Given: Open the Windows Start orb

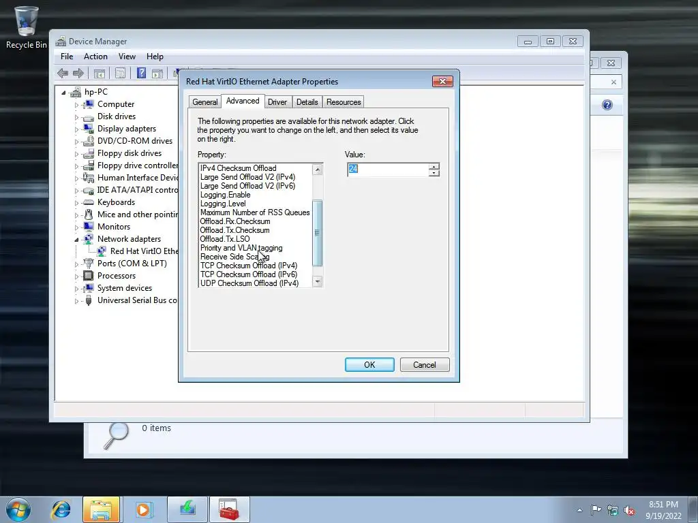Looking at the screenshot, I should 18,509.
